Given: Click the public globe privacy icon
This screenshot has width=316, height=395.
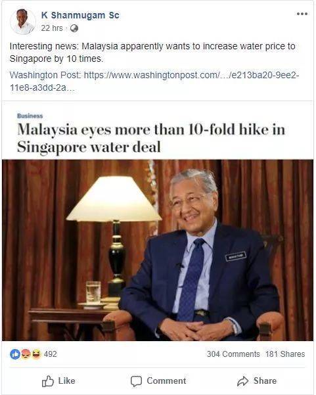Looking at the screenshot, I should 74,28.
